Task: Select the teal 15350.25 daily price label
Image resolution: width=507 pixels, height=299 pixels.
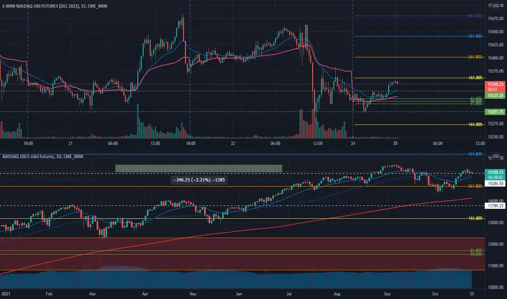Action: 496,175
